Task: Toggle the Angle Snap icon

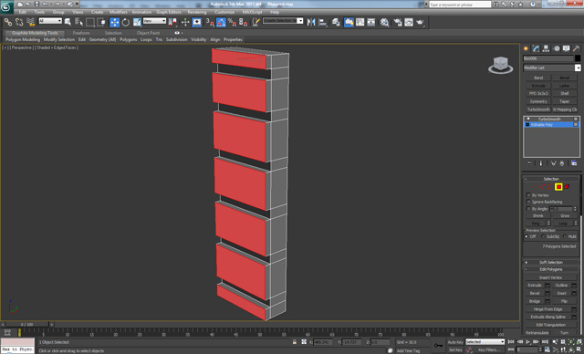Action: tap(221, 22)
